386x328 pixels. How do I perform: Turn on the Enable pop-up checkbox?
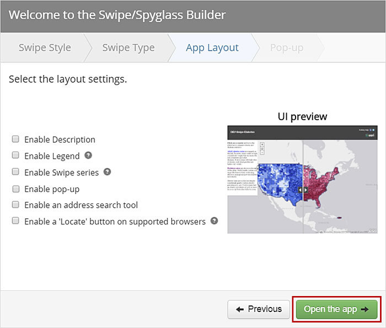(15, 189)
